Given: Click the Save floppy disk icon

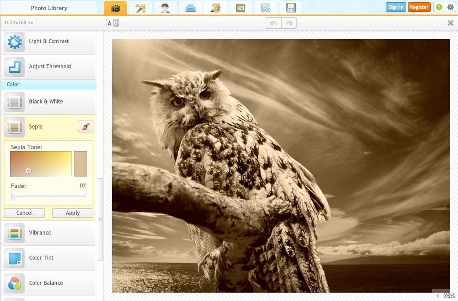Looking at the screenshot, I should 291,7.
